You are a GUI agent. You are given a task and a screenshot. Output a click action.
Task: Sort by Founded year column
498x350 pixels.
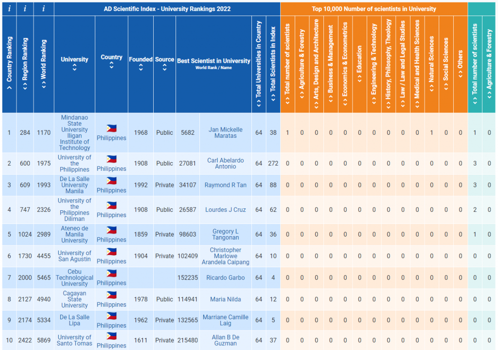click(x=141, y=67)
